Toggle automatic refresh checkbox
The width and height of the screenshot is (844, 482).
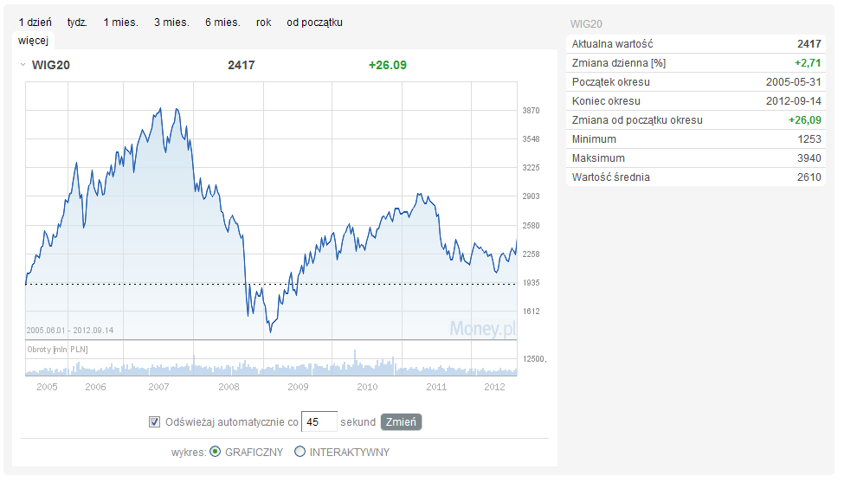(155, 422)
